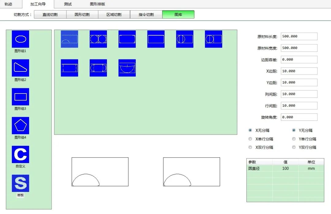Viewport: 331px width, 214px height.
Task: Switch to the 轨迹 tab
Action: [9, 4]
